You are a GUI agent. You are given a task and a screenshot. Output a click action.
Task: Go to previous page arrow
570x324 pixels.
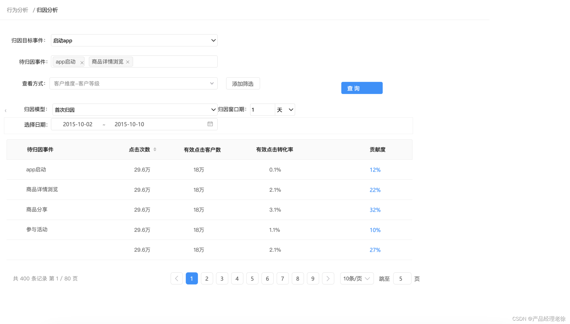(176, 278)
